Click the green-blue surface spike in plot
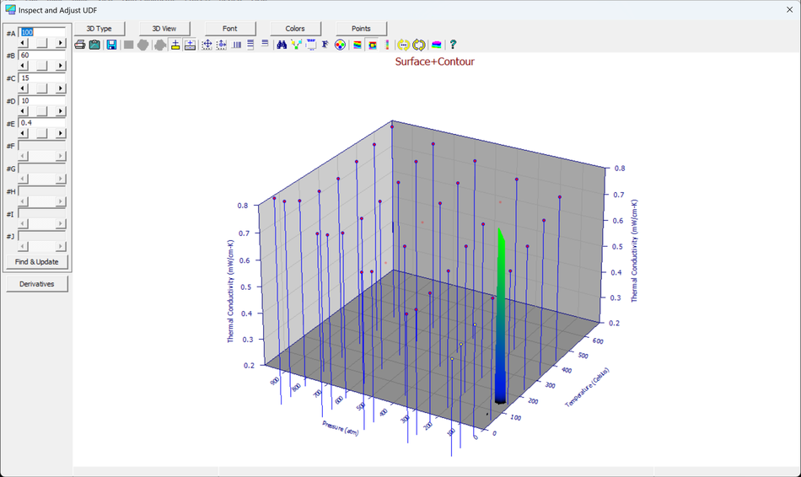The width and height of the screenshot is (801, 477). [501, 317]
